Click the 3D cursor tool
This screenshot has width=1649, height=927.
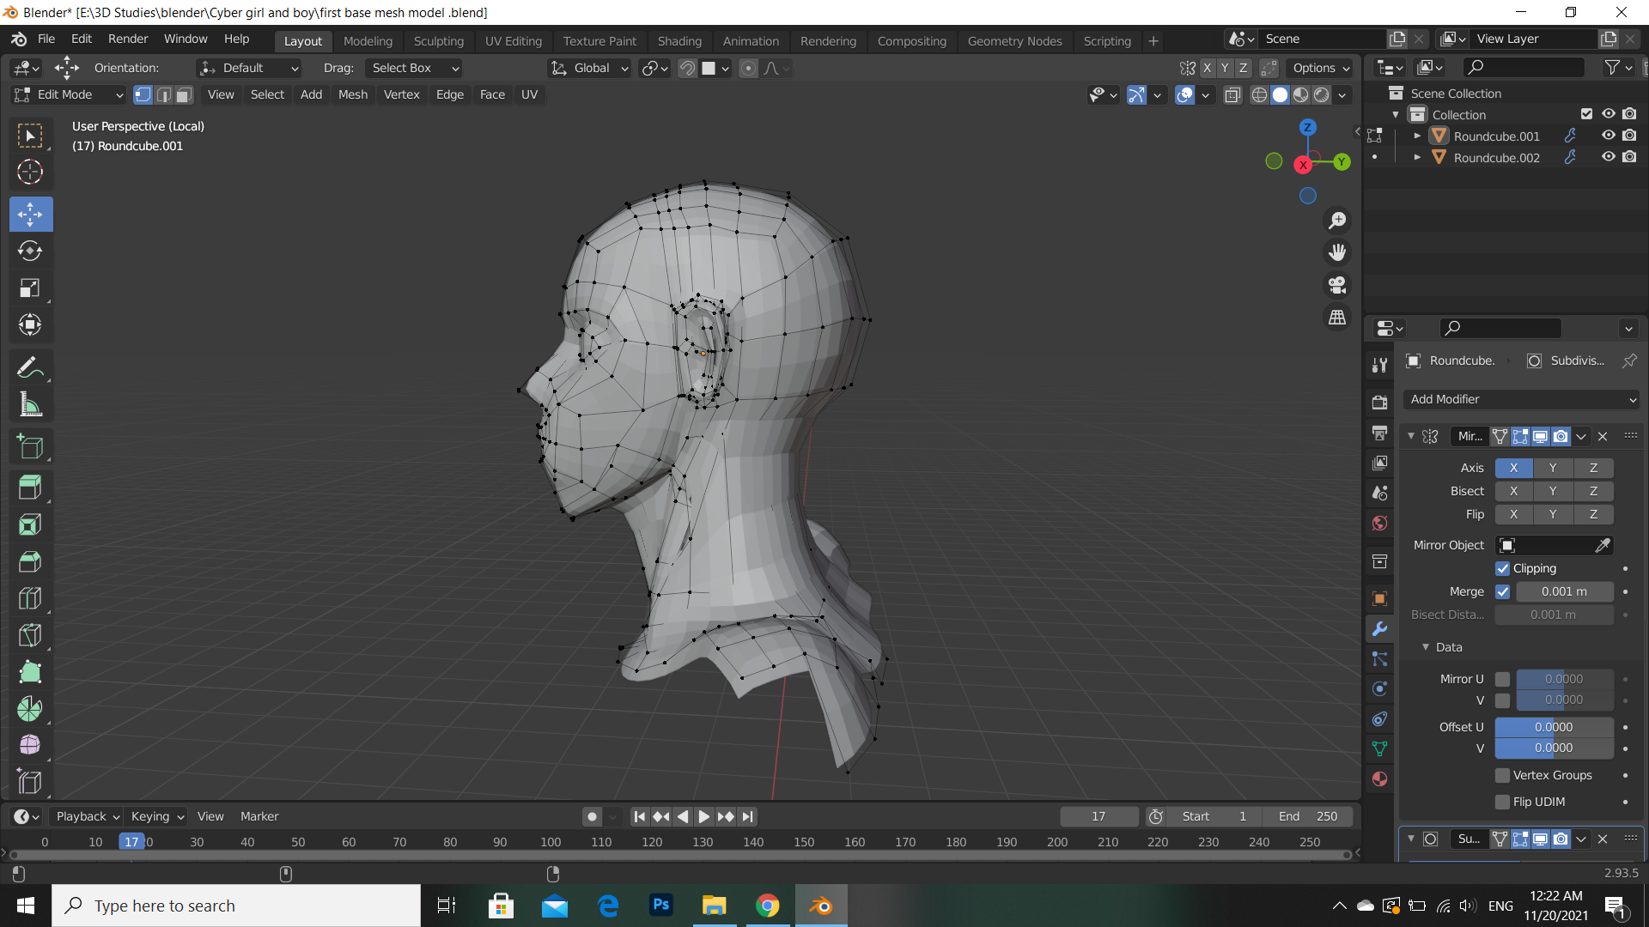(30, 172)
